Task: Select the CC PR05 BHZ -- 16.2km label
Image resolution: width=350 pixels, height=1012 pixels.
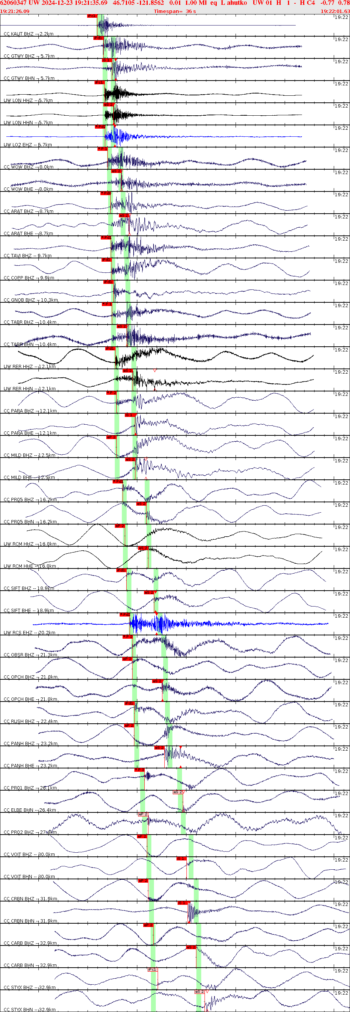Action: coord(30,500)
